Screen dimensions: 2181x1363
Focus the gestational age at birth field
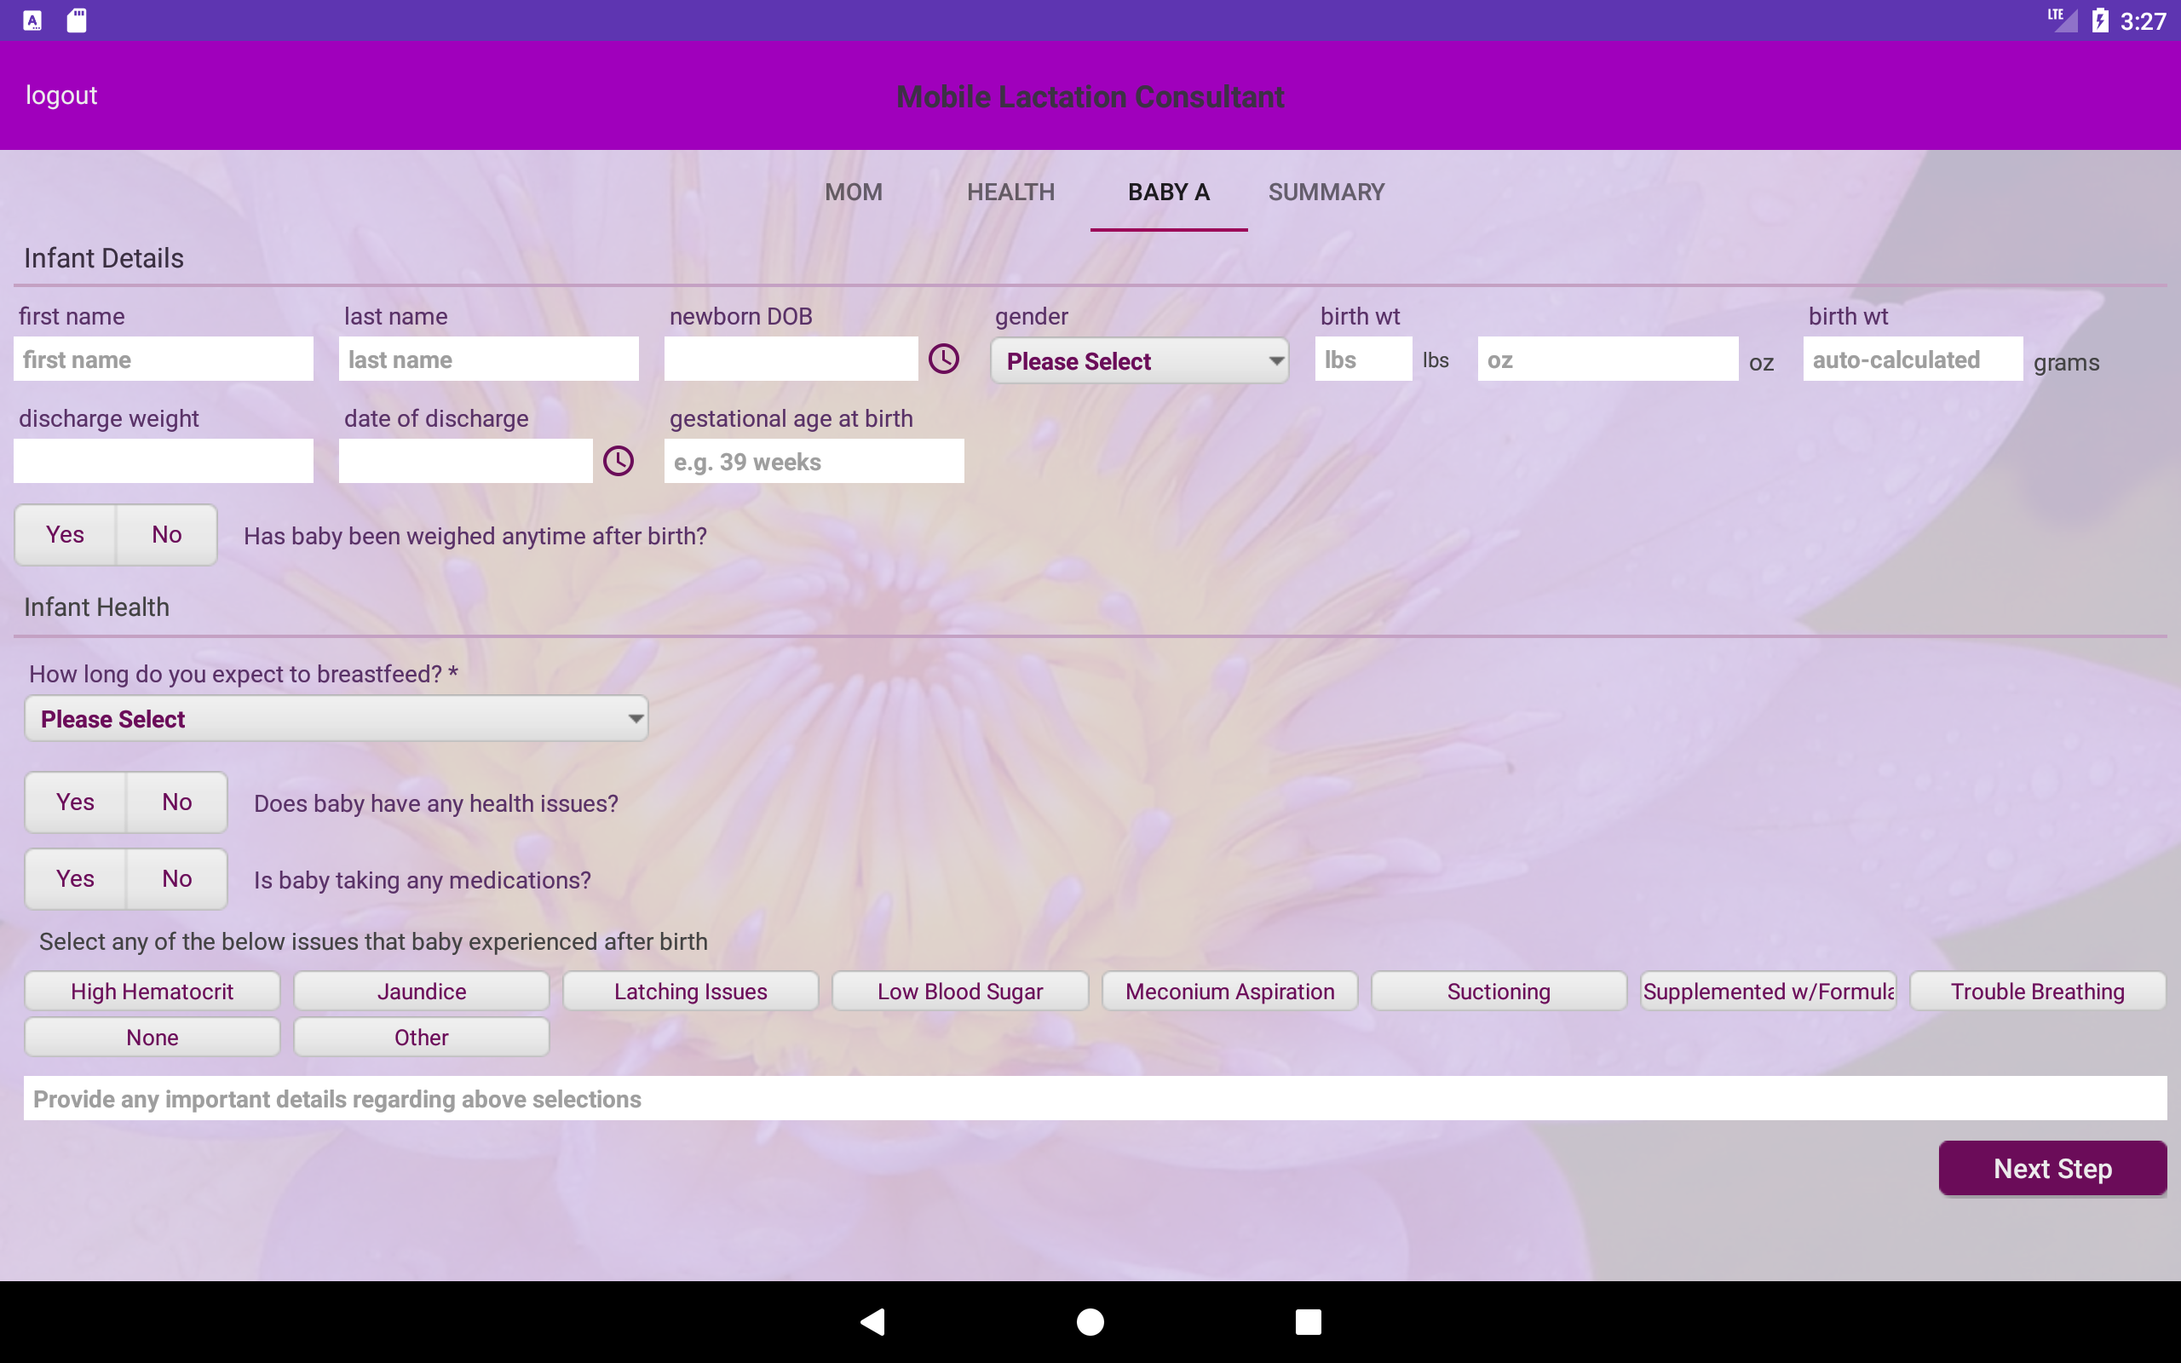tap(814, 461)
